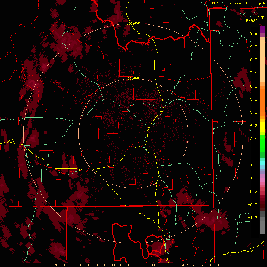The height and width of the screenshot is (267, 267).
Task: Click the NEXLAB-College of DuPage credit text
Action: [x=237, y=3]
